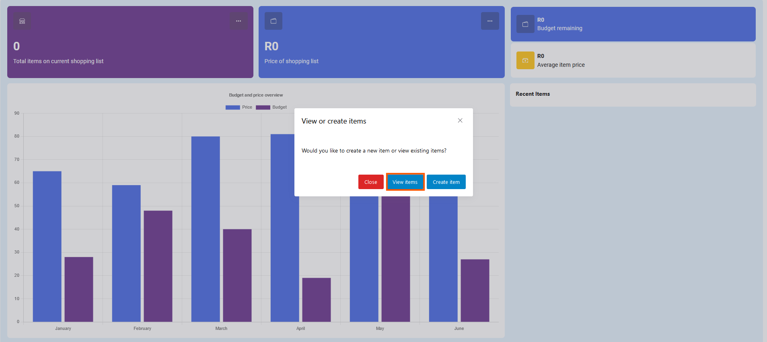Click the View items button
Viewport: 767px width, 342px height.
405,182
